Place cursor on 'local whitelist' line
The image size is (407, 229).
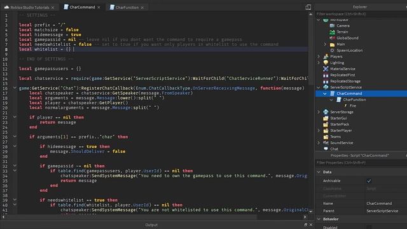(x=163, y=50)
